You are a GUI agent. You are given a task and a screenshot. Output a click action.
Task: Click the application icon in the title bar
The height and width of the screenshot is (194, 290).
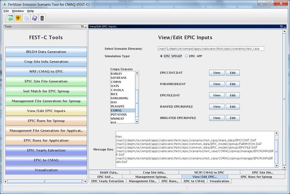(x=5, y=4)
